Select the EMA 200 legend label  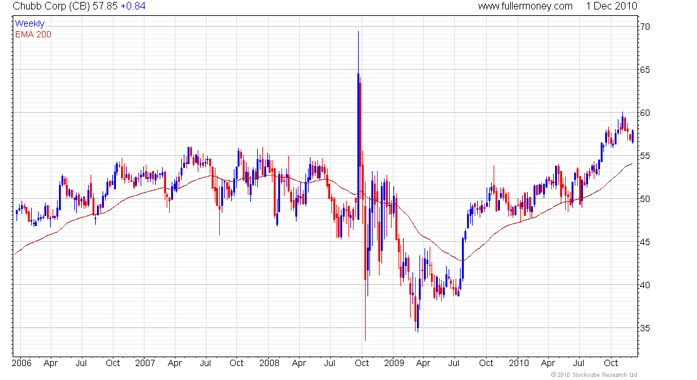pos(33,34)
